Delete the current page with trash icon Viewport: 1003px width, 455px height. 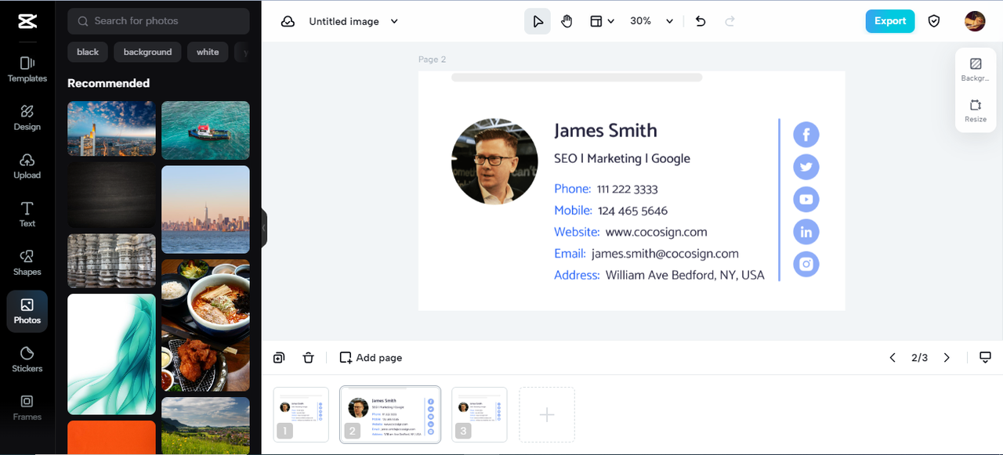pos(309,358)
